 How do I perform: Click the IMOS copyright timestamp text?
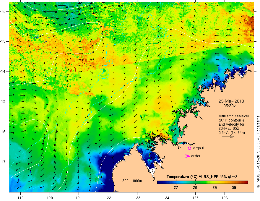coord(258,152)
